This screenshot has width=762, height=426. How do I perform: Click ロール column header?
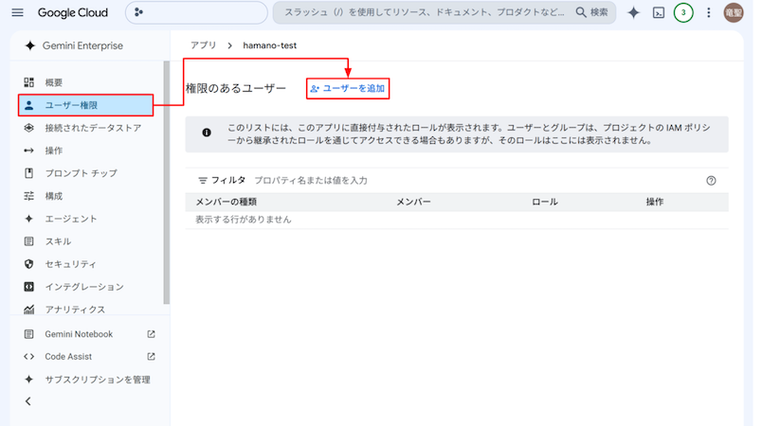pyautogui.click(x=545, y=202)
